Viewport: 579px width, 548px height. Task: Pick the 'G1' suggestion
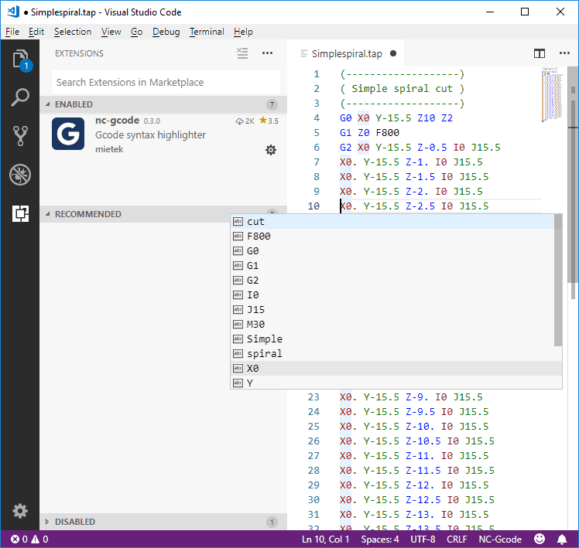pos(392,266)
